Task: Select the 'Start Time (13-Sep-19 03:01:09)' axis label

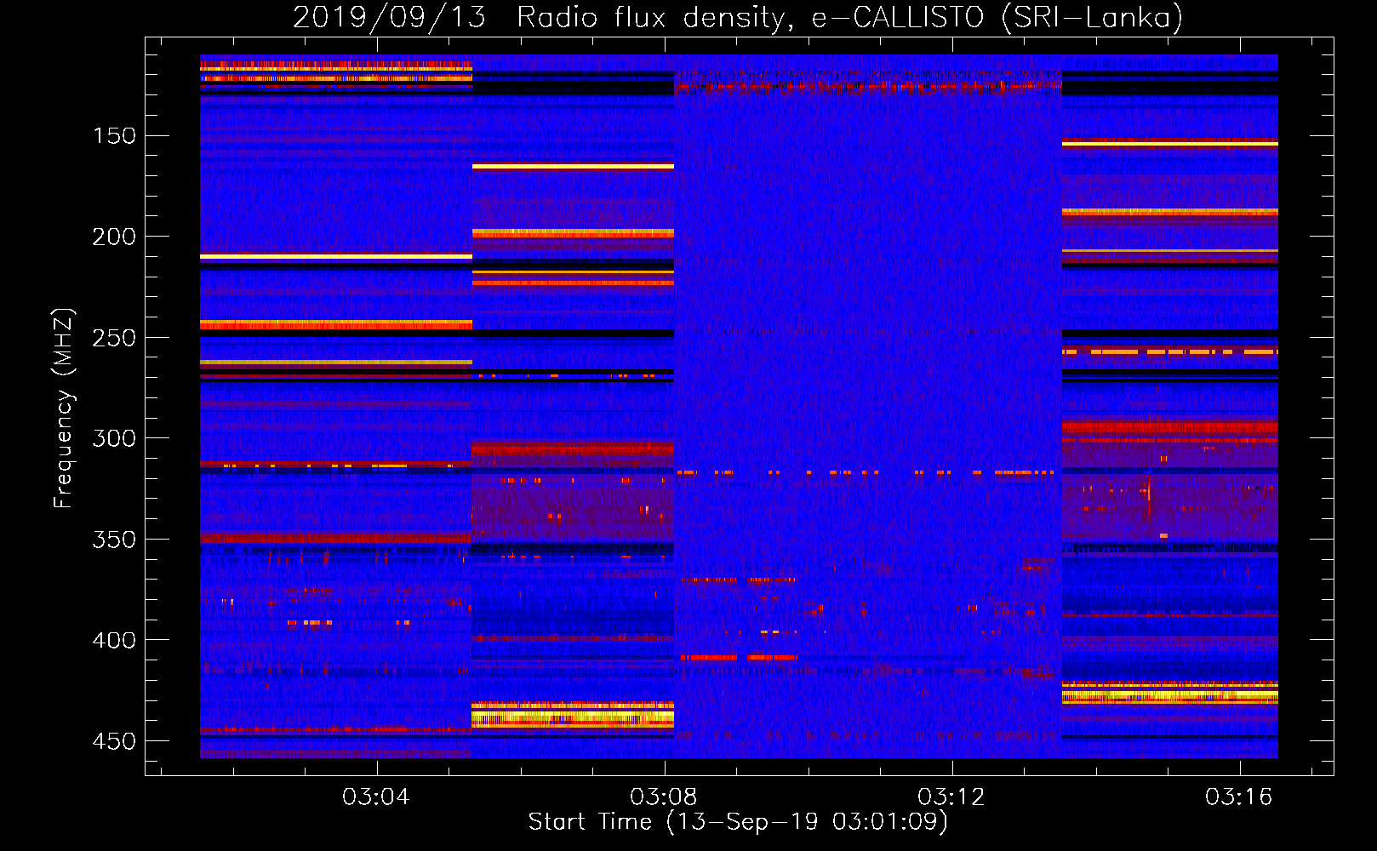Action: point(738,822)
